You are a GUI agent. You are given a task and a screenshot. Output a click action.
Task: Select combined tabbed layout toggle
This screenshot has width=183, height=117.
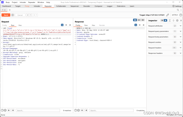[143, 20]
